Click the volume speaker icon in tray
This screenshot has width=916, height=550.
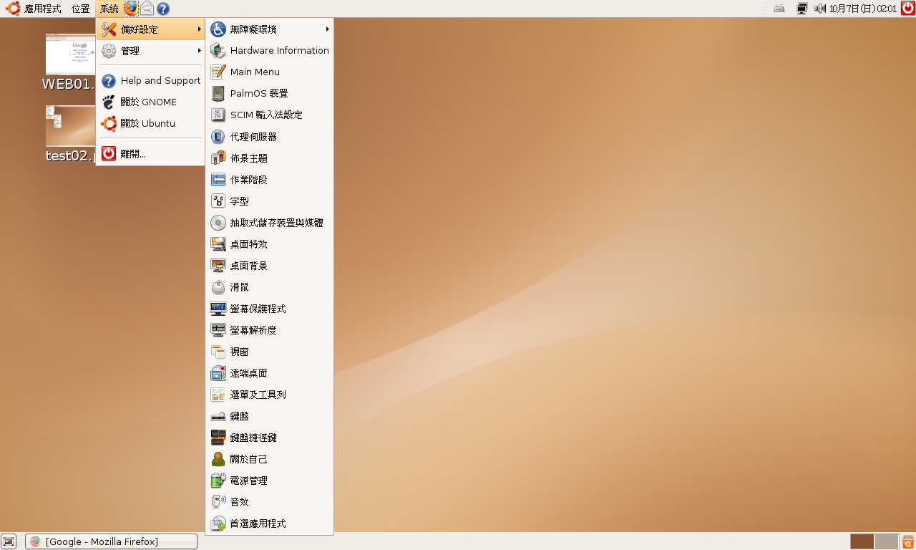click(820, 9)
